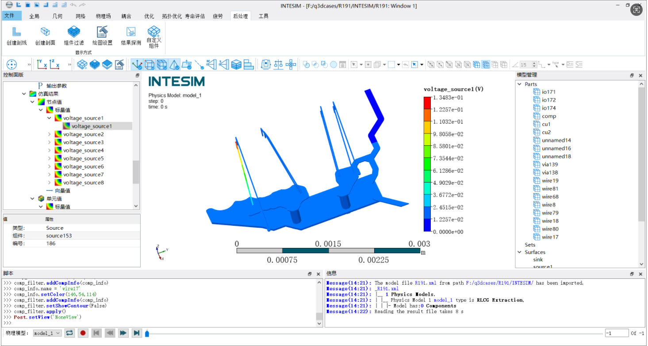Click the 控制面版 tree vertical scrollbar
Image resolution: width=648 pixels, height=346 pixels.
pos(136,172)
